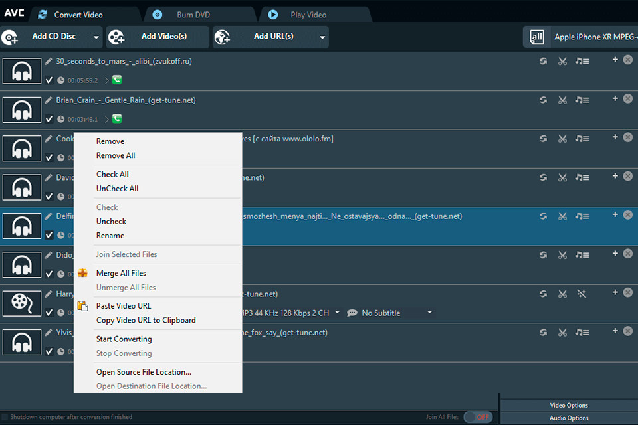Choose Merge All Files from the context menu

pyautogui.click(x=121, y=273)
